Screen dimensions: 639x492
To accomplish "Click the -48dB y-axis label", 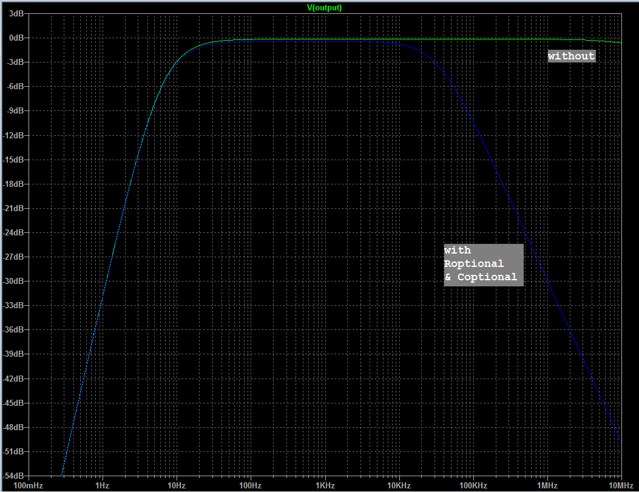I will (x=13, y=428).
